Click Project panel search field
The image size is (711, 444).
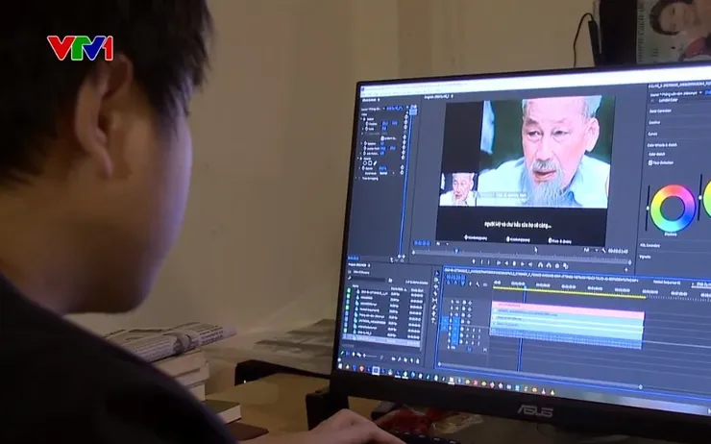369,279
